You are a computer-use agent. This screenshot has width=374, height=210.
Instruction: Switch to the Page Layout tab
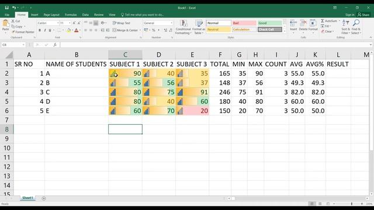(x=51, y=15)
